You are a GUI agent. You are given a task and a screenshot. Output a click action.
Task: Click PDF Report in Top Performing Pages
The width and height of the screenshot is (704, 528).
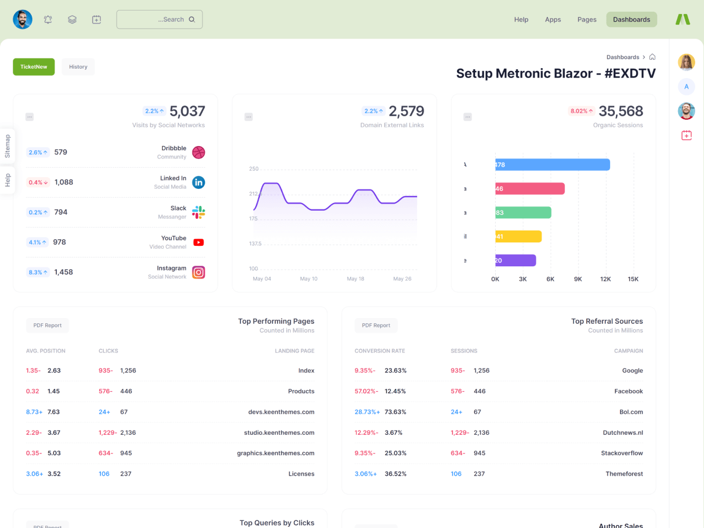coord(48,325)
